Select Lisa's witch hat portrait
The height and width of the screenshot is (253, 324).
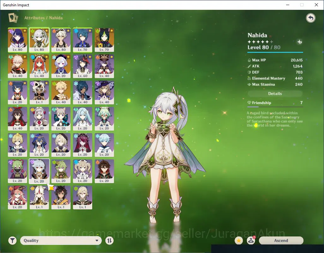click(104, 92)
